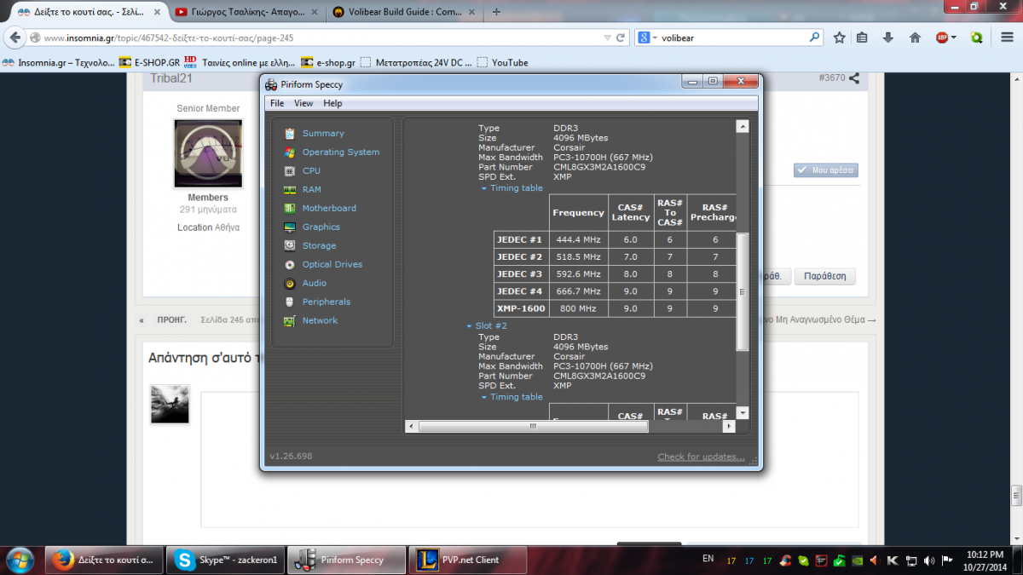Click the XMP-1600 row header
This screenshot has width=1023, height=575.
[520, 308]
